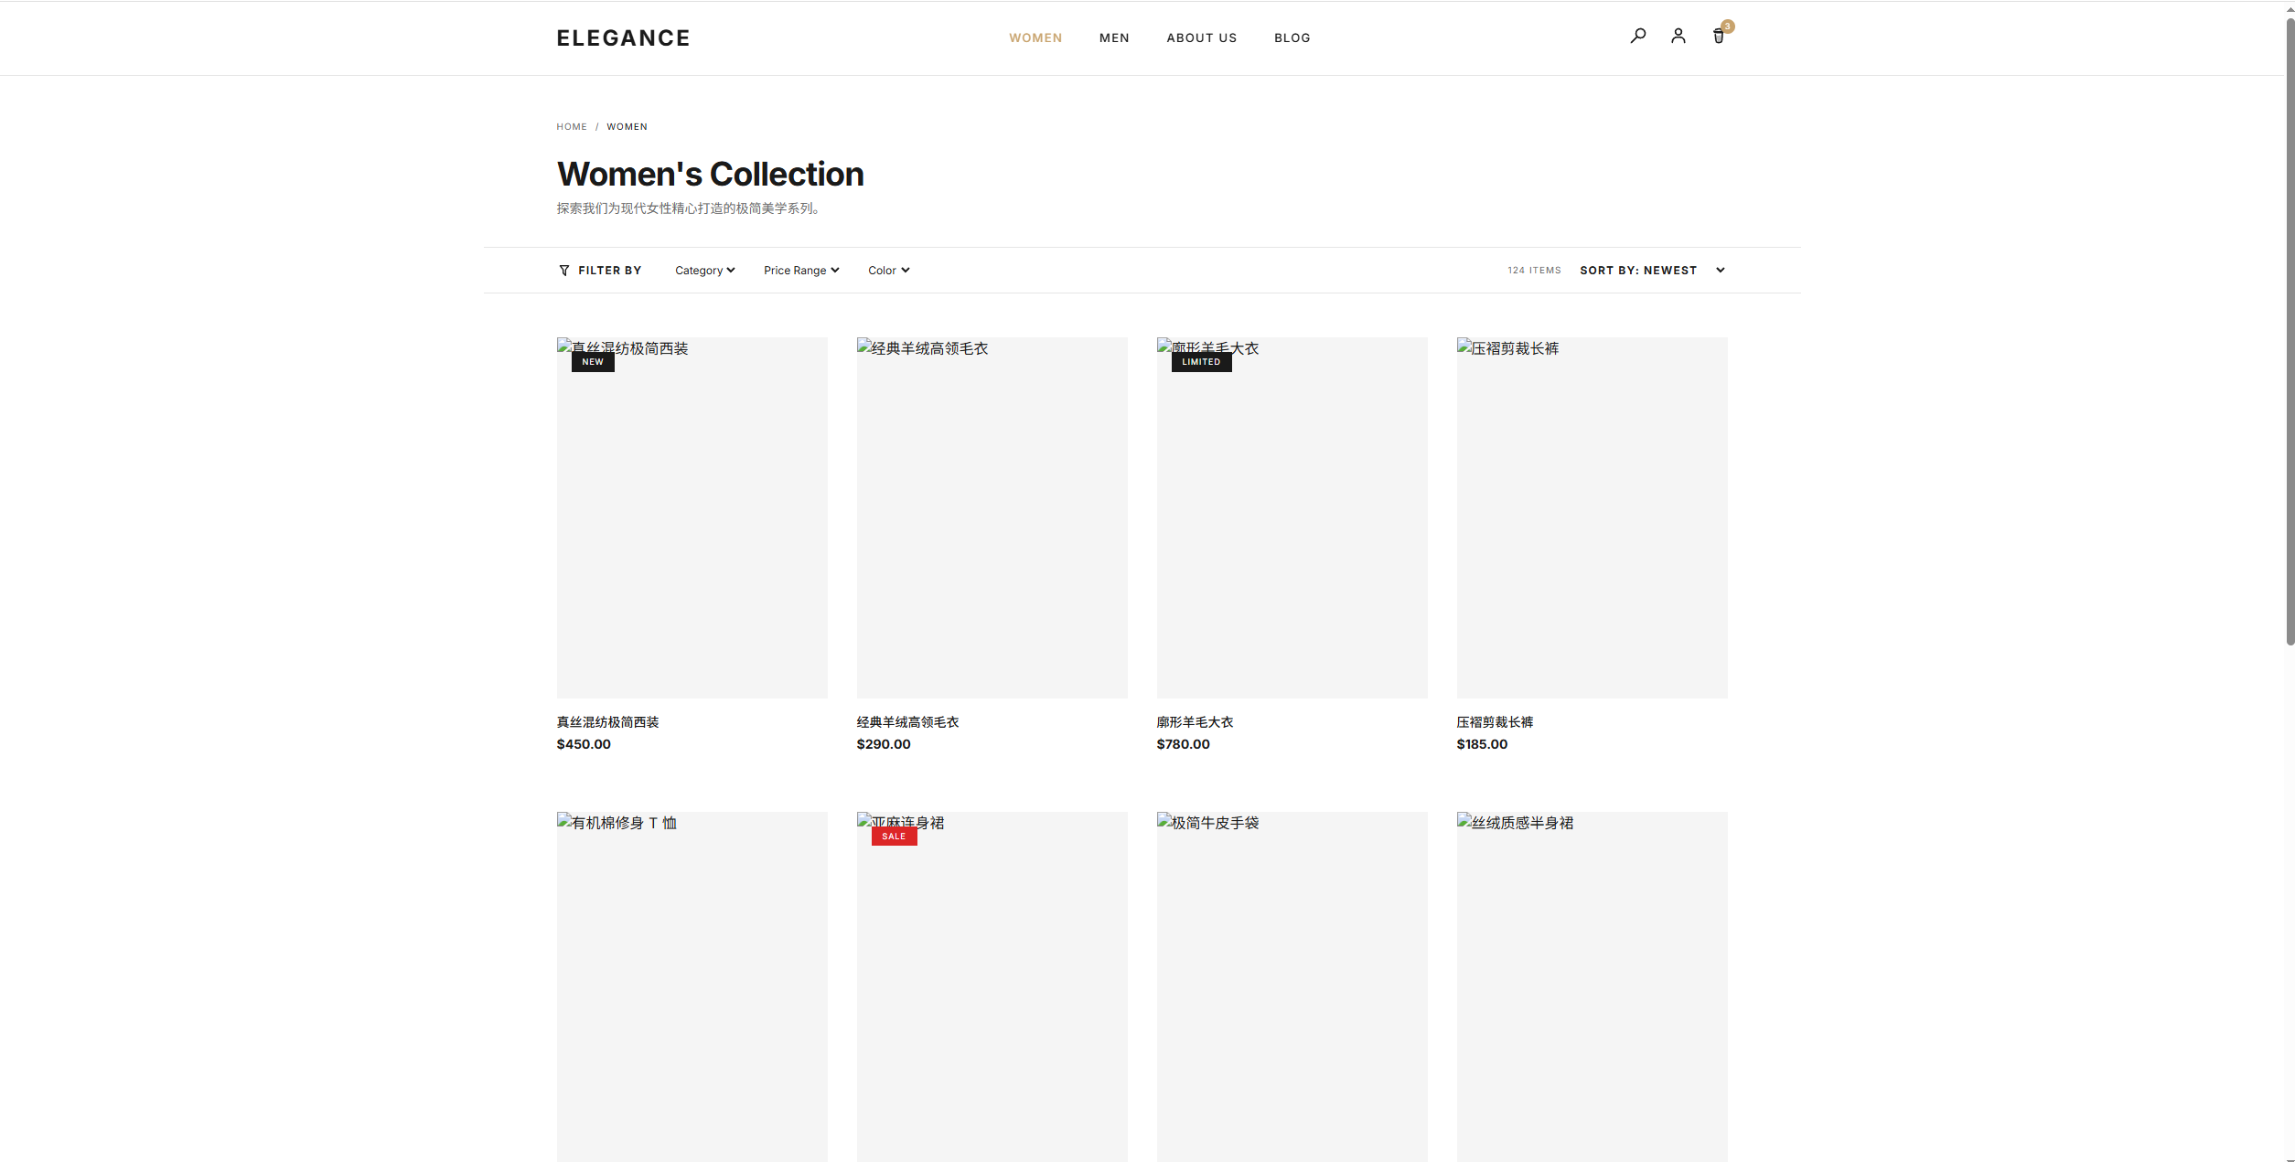Go to the WOMEN nav item
Image resolution: width=2295 pixels, height=1162 pixels.
coord(1035,38)
